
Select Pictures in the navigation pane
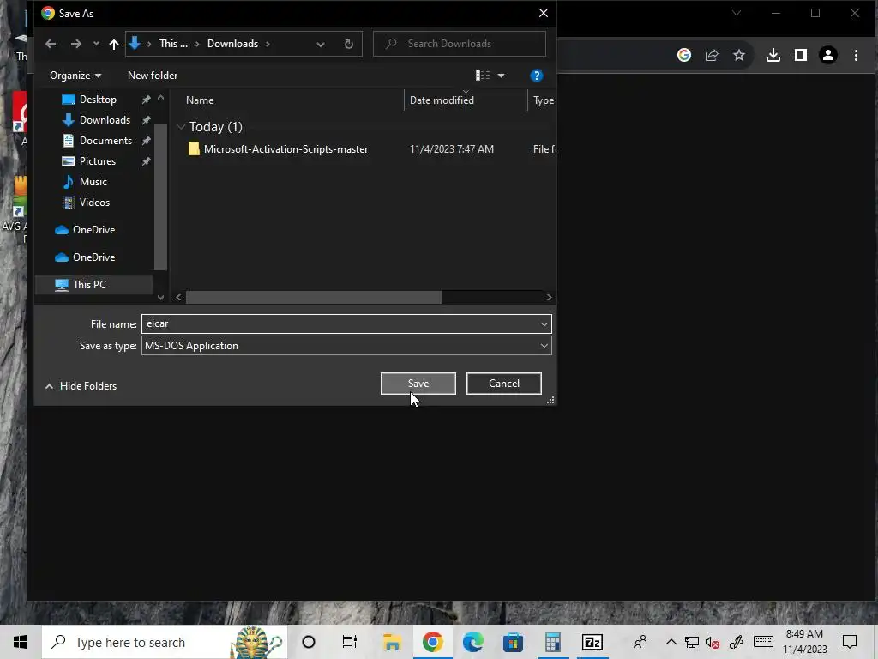coord(97,161)
